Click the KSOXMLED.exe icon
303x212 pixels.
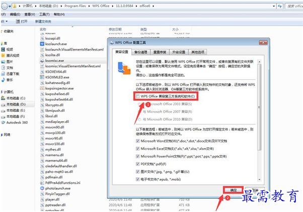coord(42,77)
